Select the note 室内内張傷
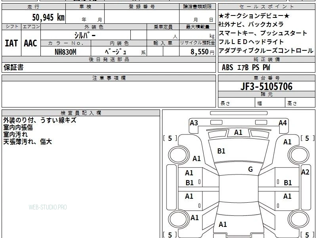Viewport: 317px width, 238px height. [x=18, y=127]
